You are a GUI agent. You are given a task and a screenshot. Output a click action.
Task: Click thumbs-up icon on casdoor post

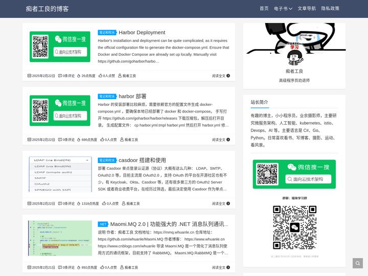(x=104, y=203)
